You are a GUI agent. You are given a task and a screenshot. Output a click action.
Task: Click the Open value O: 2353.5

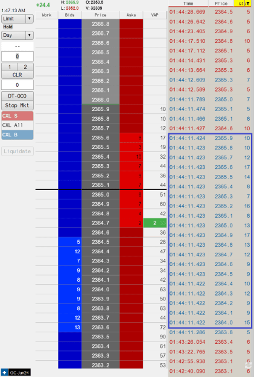coord(95,2)
